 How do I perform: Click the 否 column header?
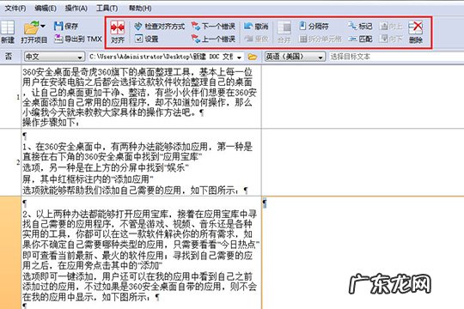tap(9, 56)
